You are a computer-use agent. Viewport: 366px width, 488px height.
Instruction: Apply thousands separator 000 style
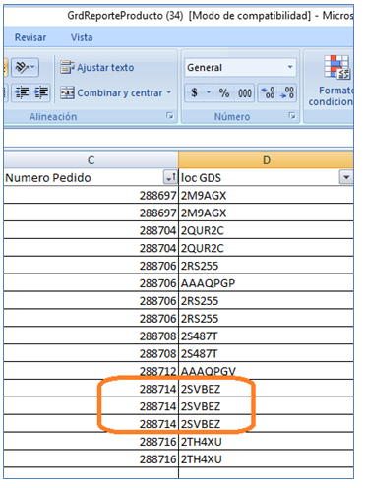tap(245, 93)
